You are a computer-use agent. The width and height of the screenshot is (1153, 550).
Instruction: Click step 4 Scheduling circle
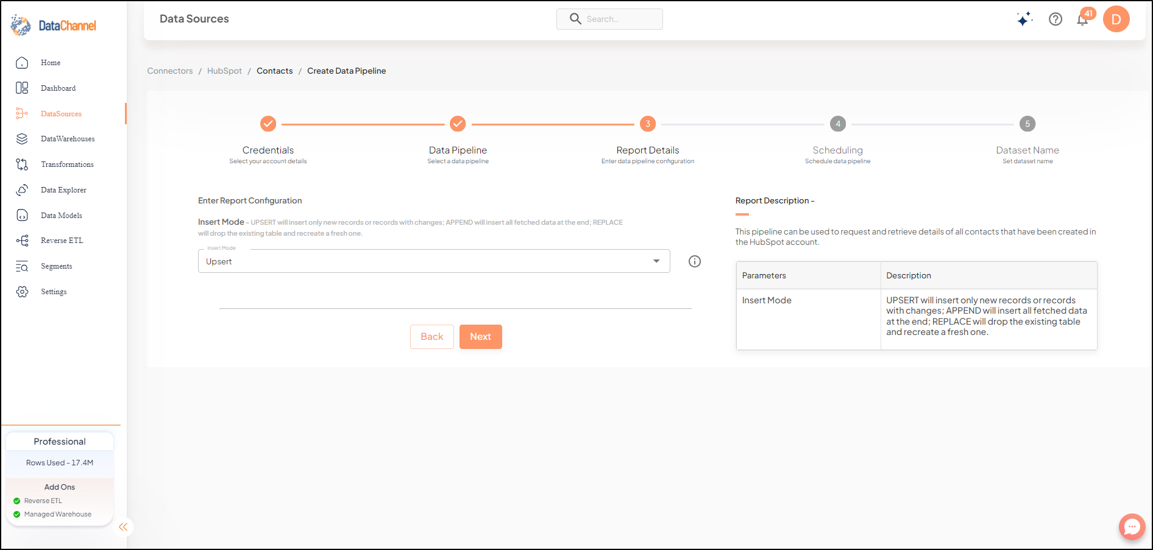click(838, 124)
